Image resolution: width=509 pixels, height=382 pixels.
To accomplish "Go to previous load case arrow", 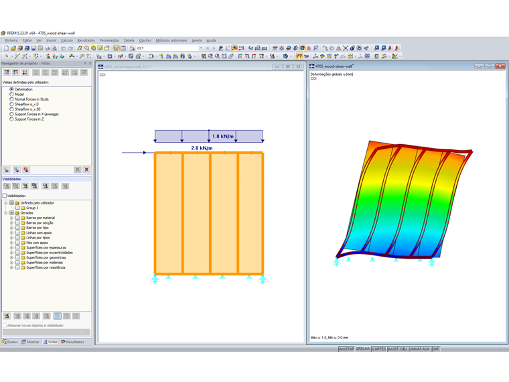I will click(208, 48).
